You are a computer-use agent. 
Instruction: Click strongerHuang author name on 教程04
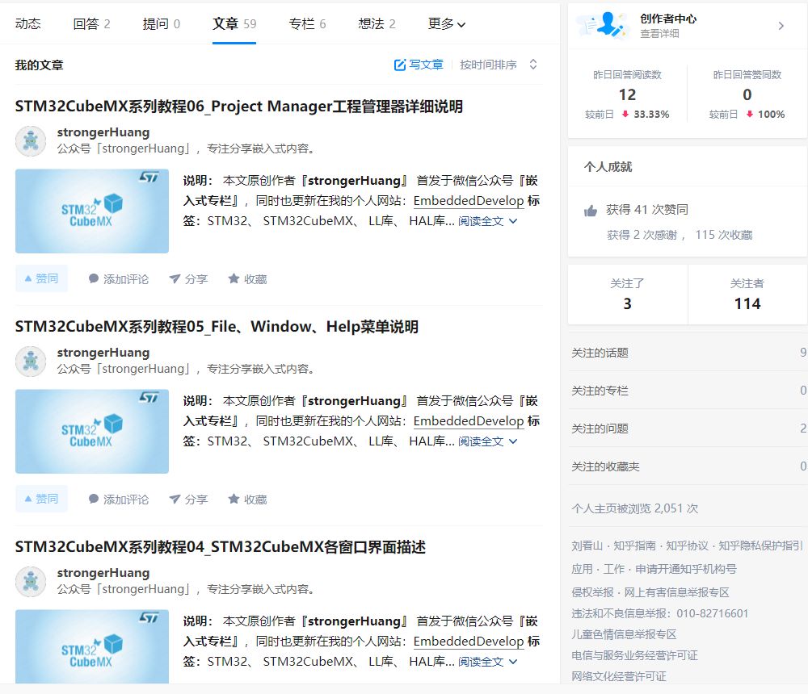(x=103, y=573)
